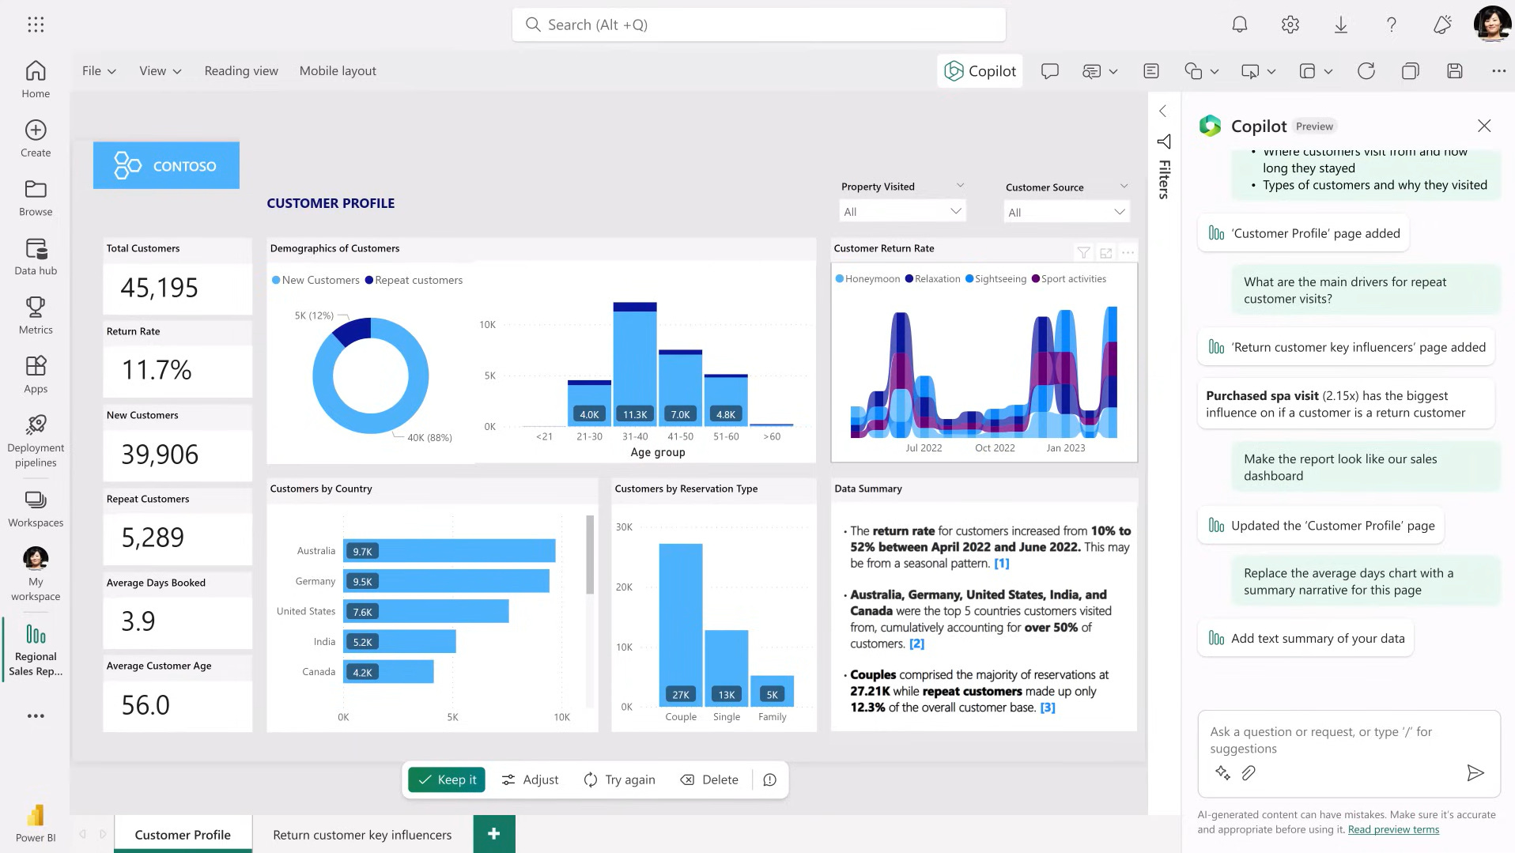Viewport: 1515px width, 853px height.
Task: Open notifications bell icon
Action: 1240,25
